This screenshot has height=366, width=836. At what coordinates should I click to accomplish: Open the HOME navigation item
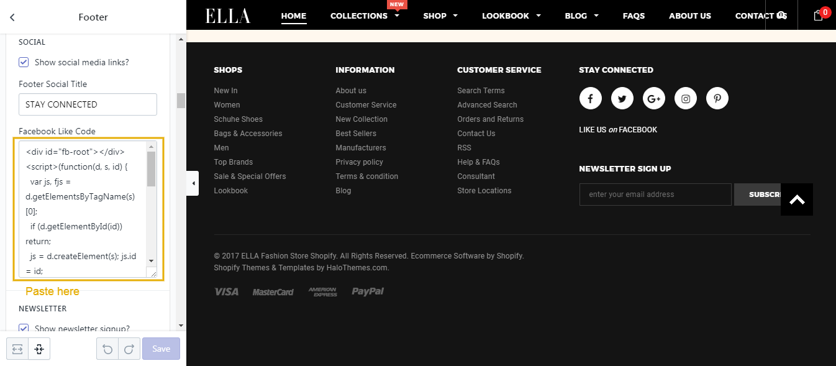pos(294,16)
